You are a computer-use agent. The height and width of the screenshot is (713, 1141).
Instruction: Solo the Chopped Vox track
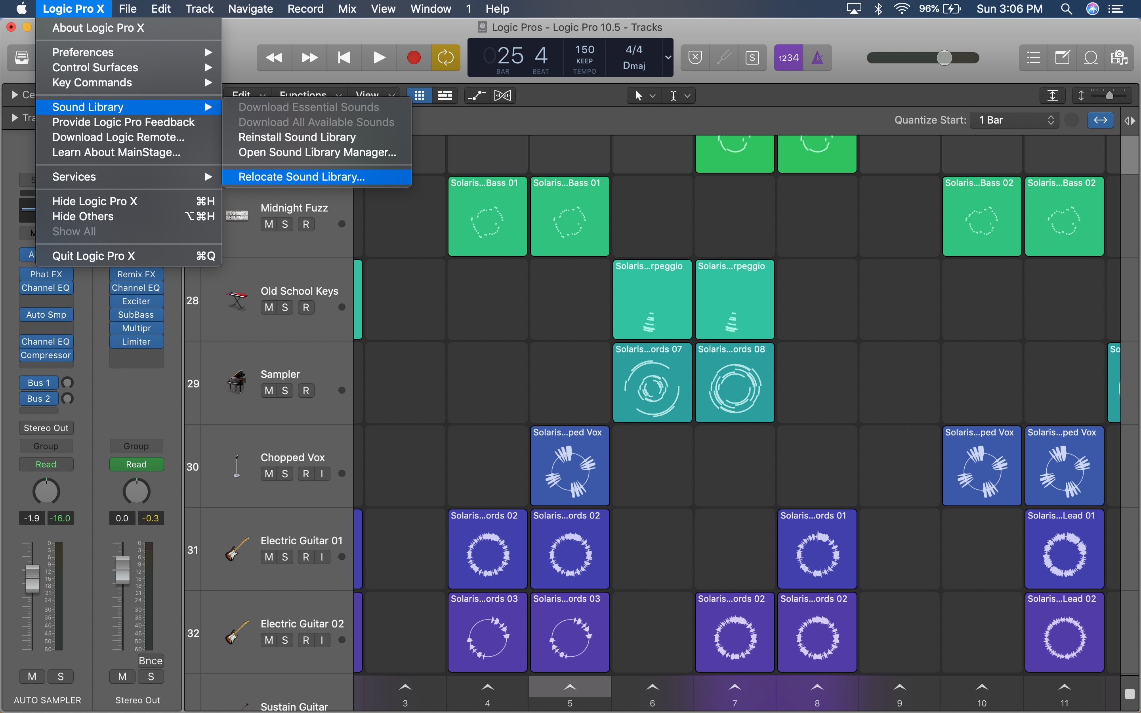pos(285,473)
